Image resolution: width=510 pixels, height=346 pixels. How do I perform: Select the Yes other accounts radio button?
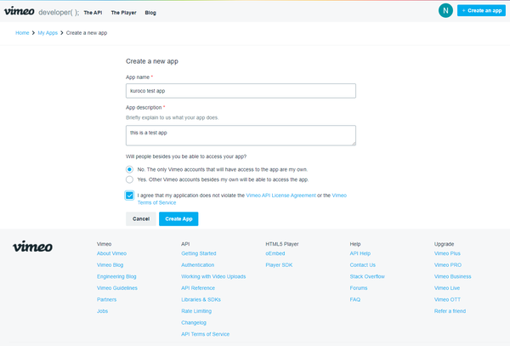(x=129, y=179)
